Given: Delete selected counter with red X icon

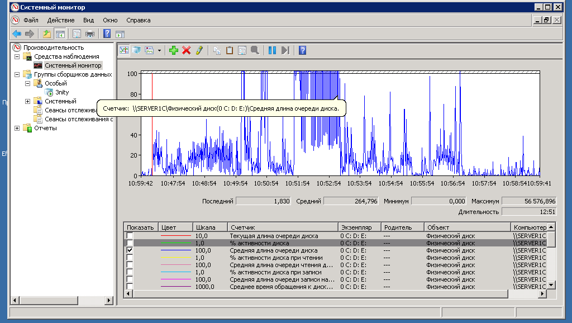Looking at the screenshot, I should [x=187, y=50].
